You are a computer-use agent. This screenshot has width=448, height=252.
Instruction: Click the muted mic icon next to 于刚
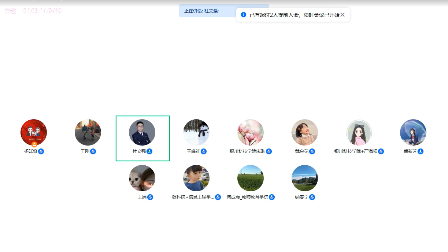coord(93,151)
